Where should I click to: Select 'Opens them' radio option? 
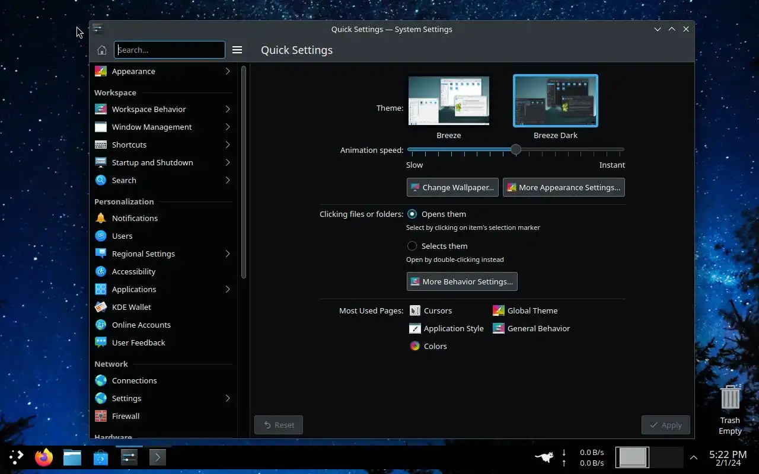click(412, 214)
